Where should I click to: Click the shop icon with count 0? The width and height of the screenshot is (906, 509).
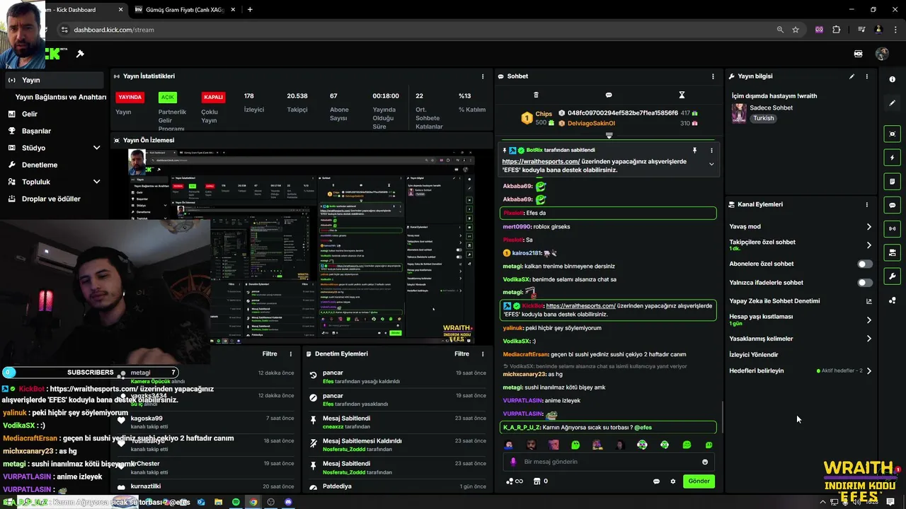click(540, 481)
